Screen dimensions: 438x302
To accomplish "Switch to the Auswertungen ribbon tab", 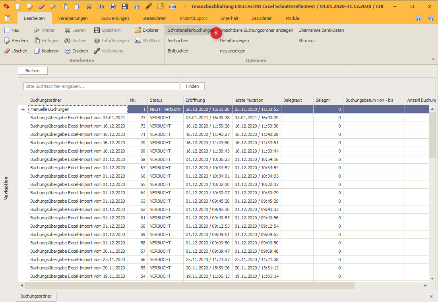I will point(115,18).
